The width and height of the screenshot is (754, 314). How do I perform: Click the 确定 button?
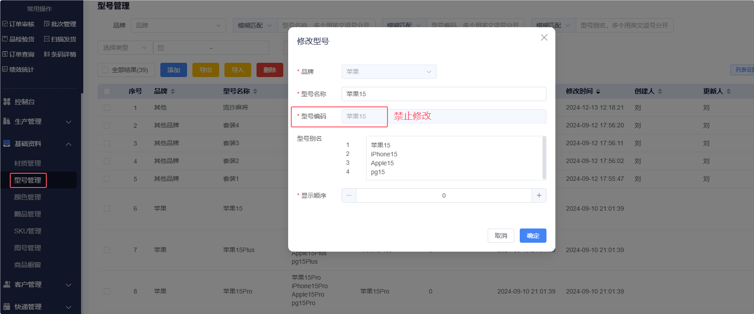pos(533,236)
